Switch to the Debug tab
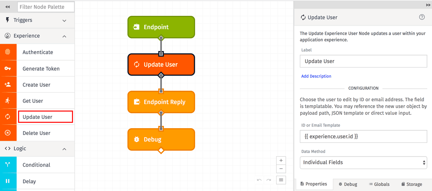This screenshot has height=191, width=432. 348,184
